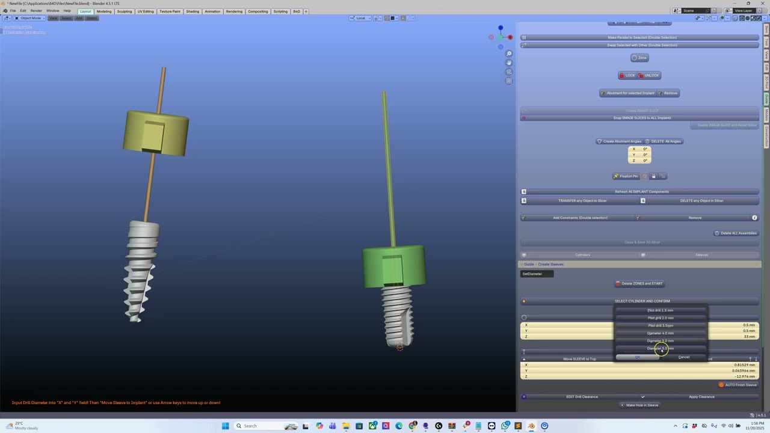Click the Fixation Pin button
The image size is (770, 433).
point(626,176)
